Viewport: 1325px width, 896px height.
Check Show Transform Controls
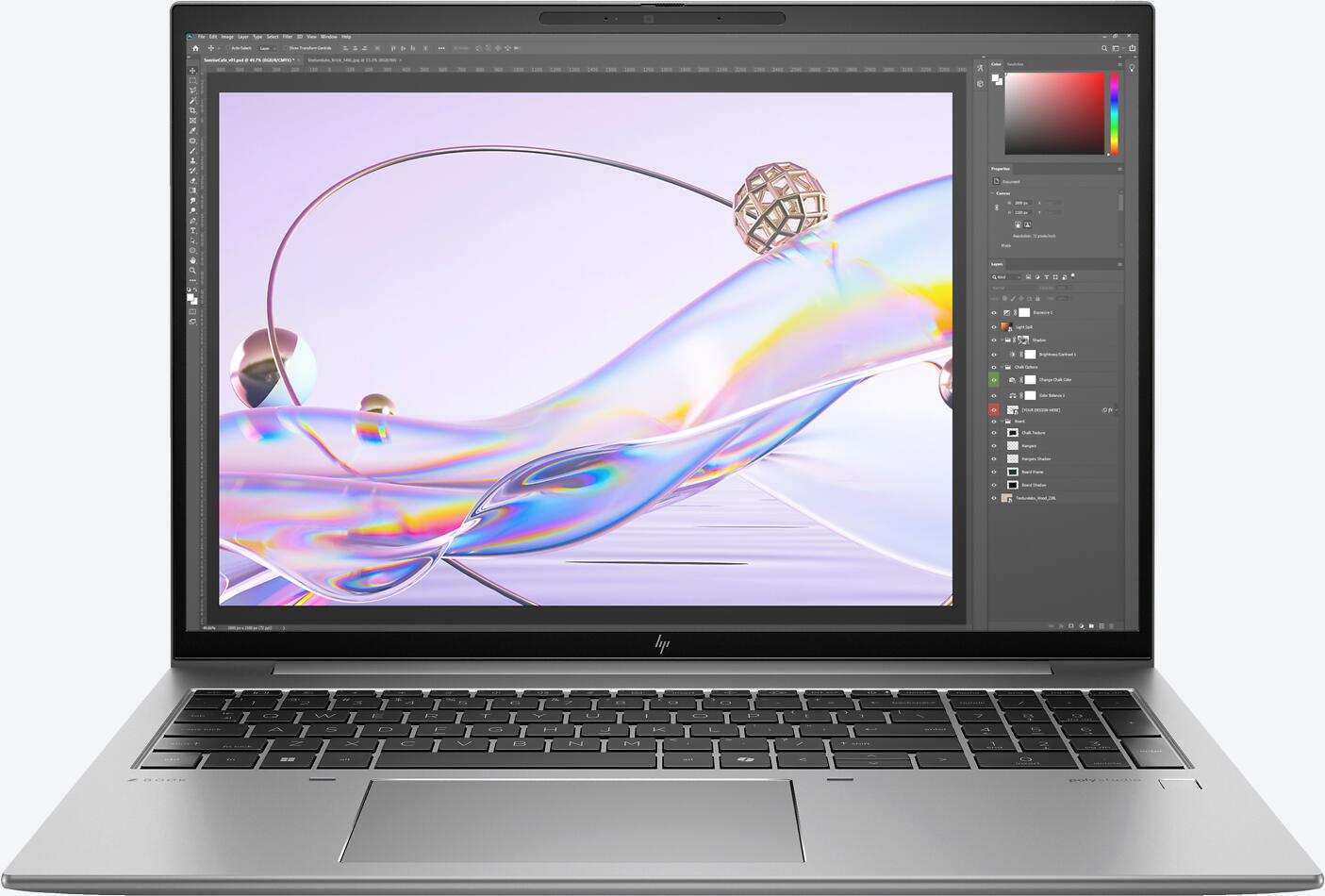285,46
